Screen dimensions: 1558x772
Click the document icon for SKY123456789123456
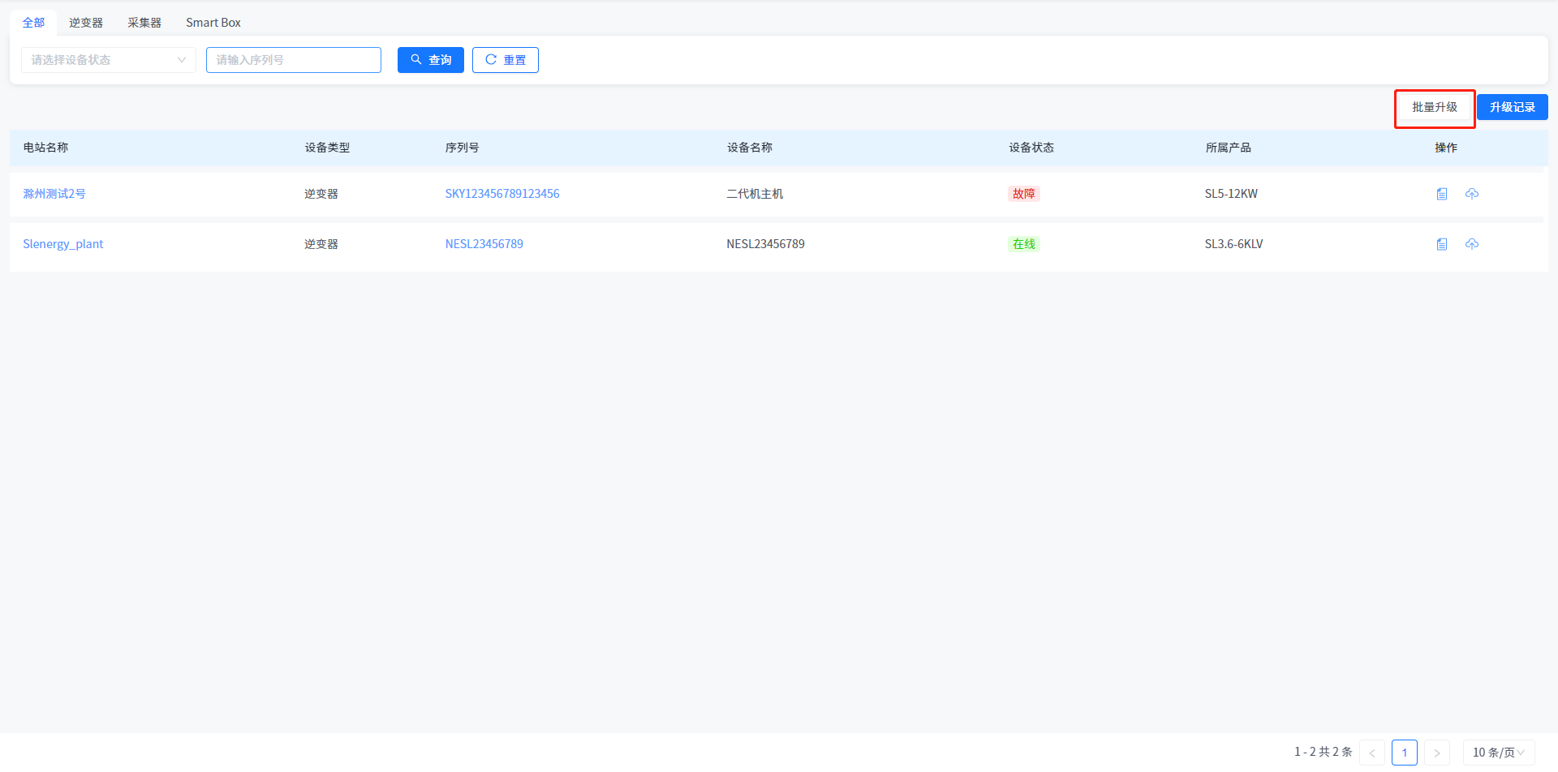point(1442,194)
